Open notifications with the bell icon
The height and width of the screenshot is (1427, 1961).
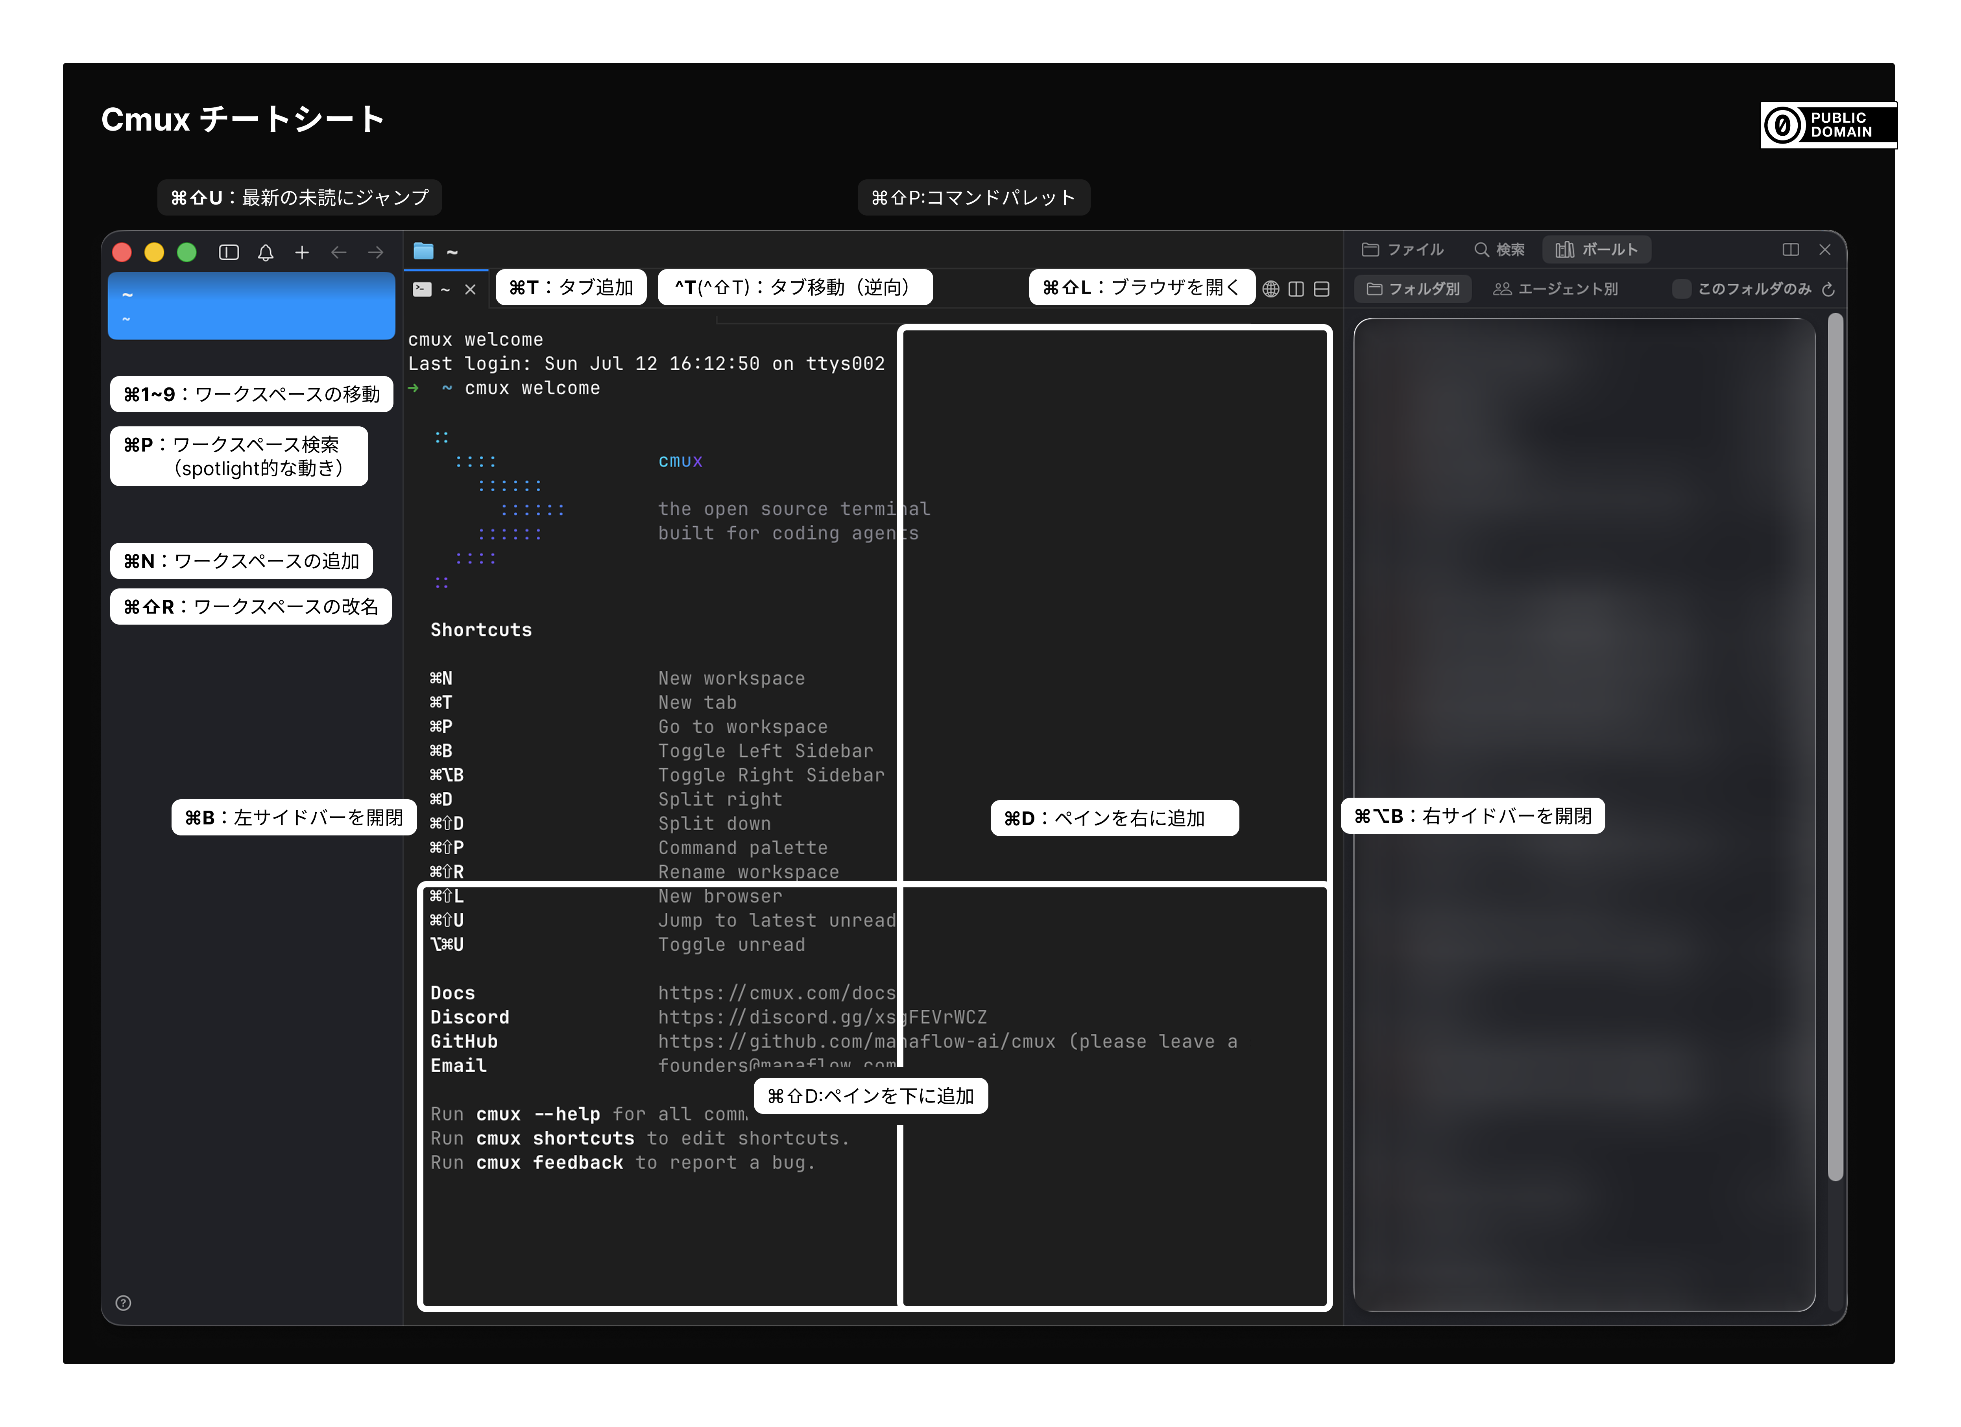pos(266,253)
